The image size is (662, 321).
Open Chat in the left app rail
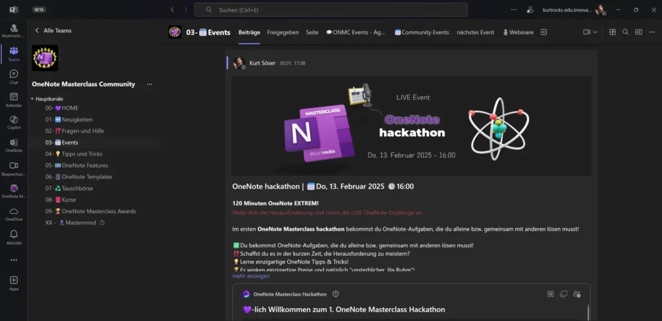[x=14, y=76]
